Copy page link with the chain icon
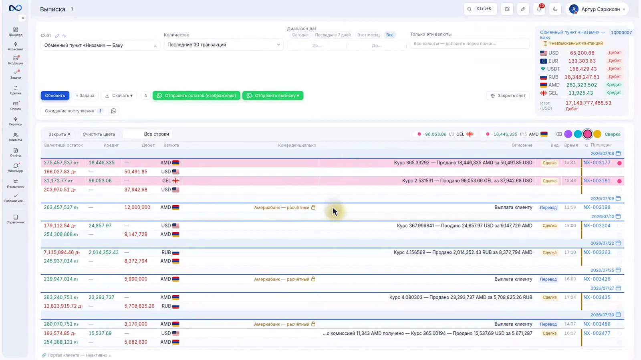 pos(523,9)
